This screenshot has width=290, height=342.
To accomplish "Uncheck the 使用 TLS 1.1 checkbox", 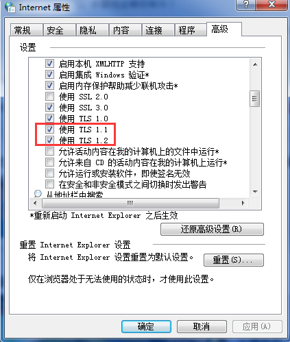I will (x=49, y=130).
